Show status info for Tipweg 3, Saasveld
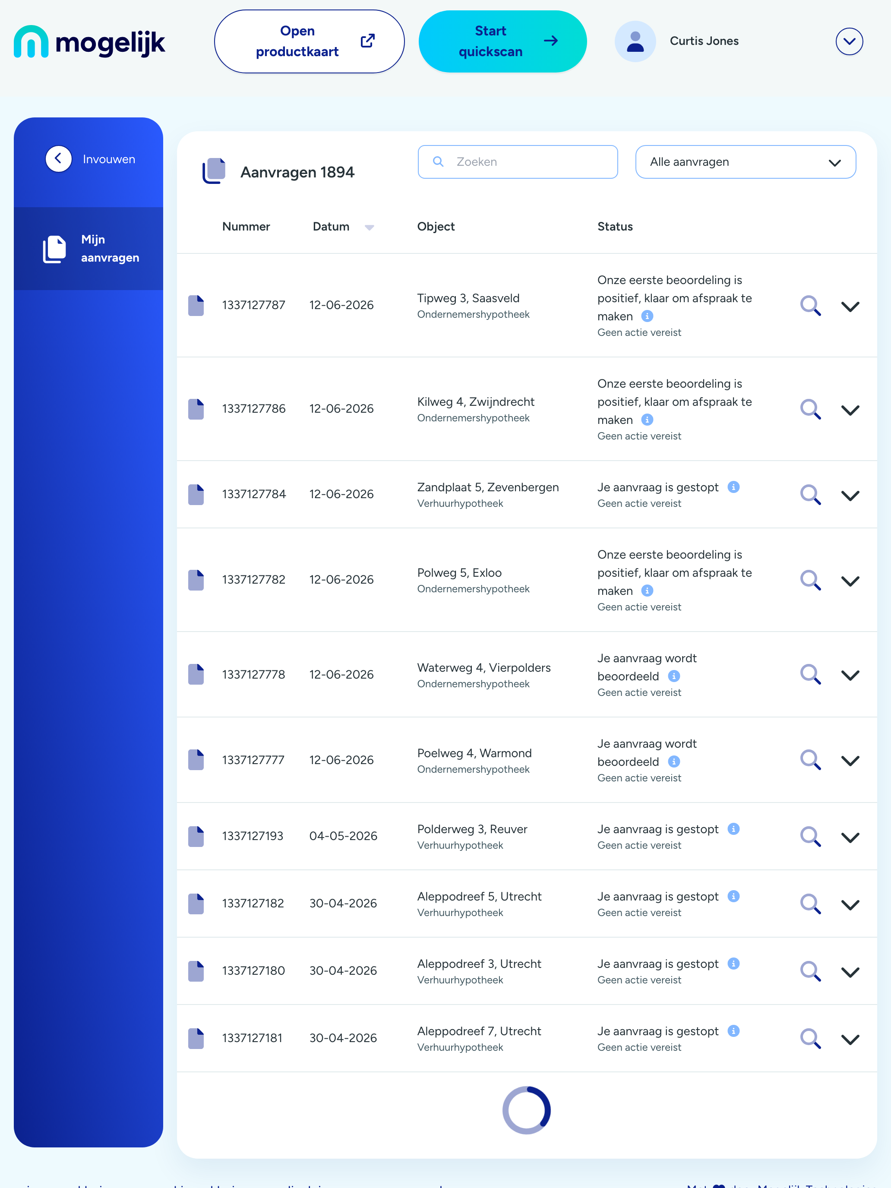 coord(647,316)
